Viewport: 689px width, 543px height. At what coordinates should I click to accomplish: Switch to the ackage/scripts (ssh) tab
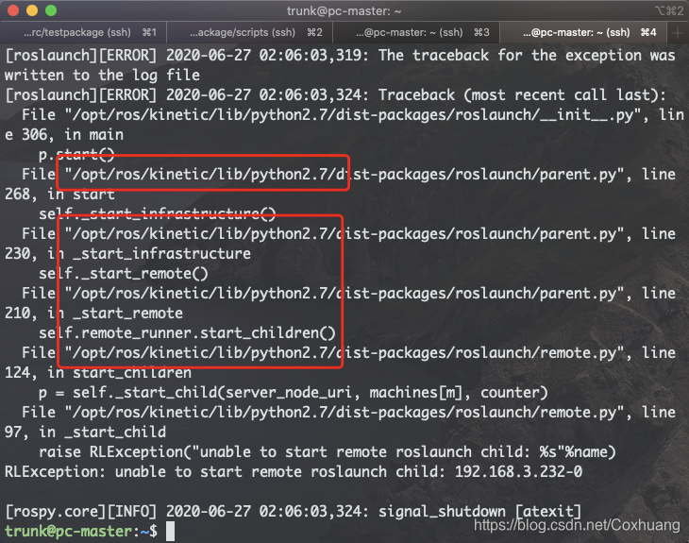tap(250, 32)
